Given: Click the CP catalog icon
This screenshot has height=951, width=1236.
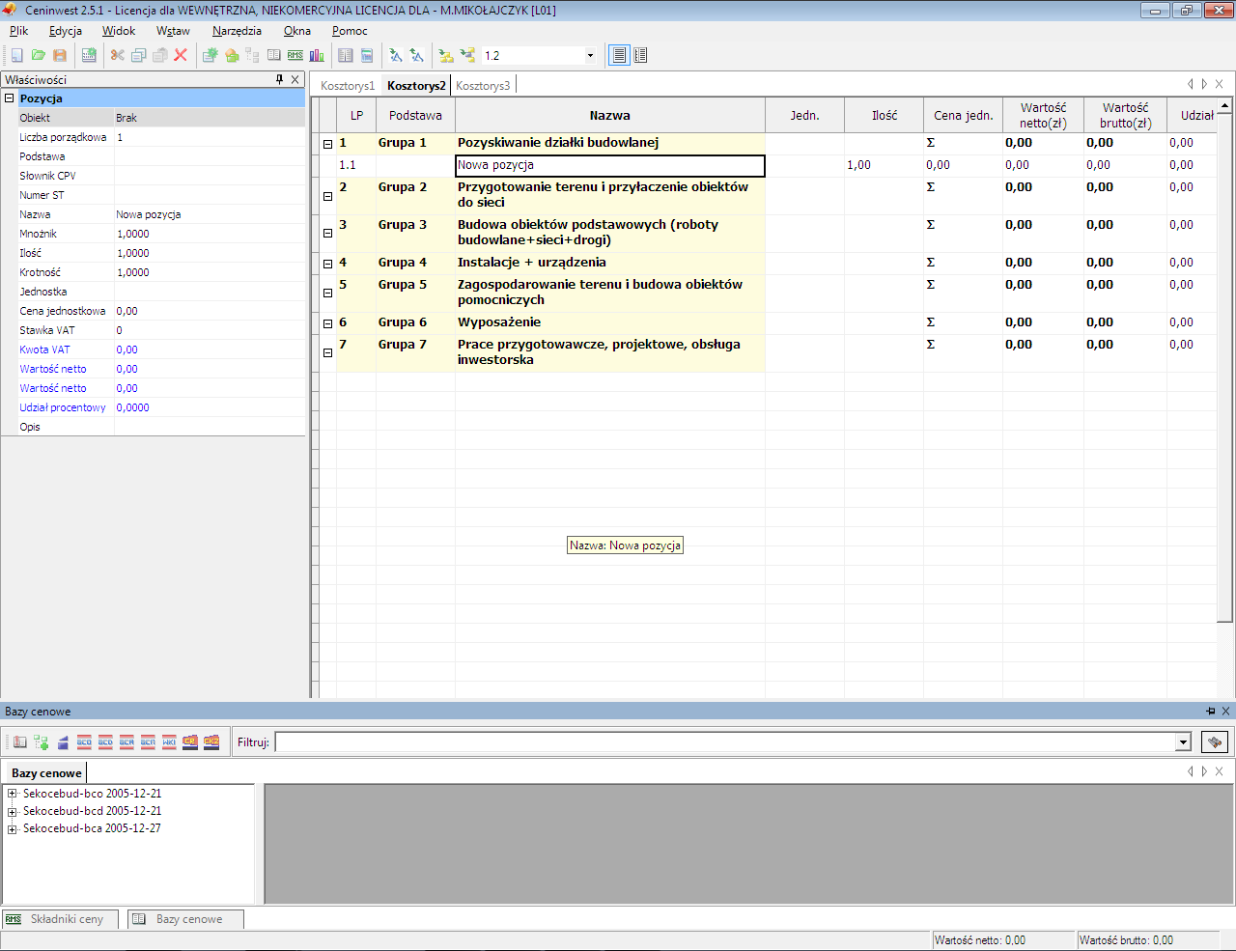Looking at the screenshot, I should [190, 742].
